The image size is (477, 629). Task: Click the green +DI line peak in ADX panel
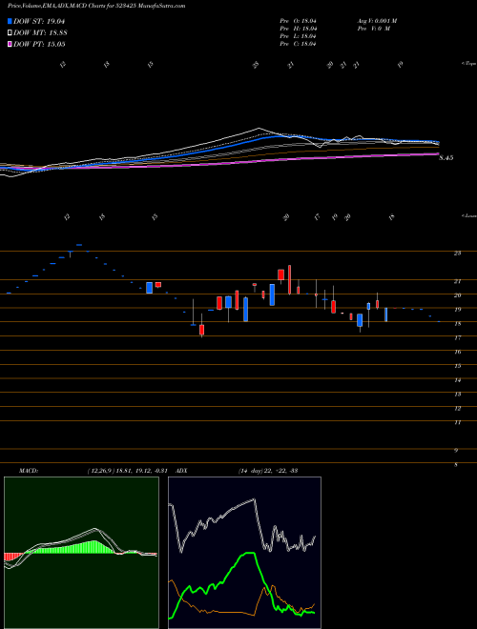click(249, 554)
